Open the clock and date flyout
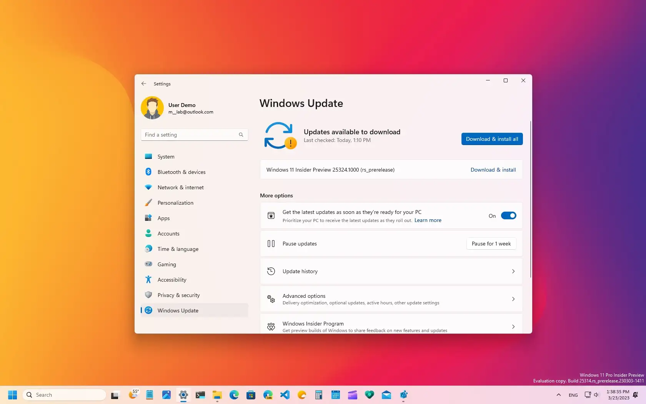Image resolution: width=646 pixels, height=404 pixels. (618, 395)
